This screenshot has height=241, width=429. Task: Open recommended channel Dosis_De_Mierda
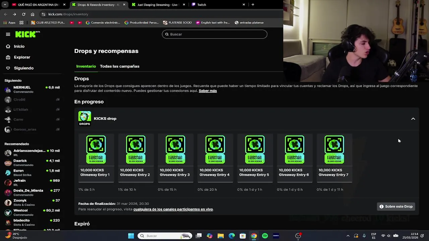pyautogui.click(x=32, y=192)
